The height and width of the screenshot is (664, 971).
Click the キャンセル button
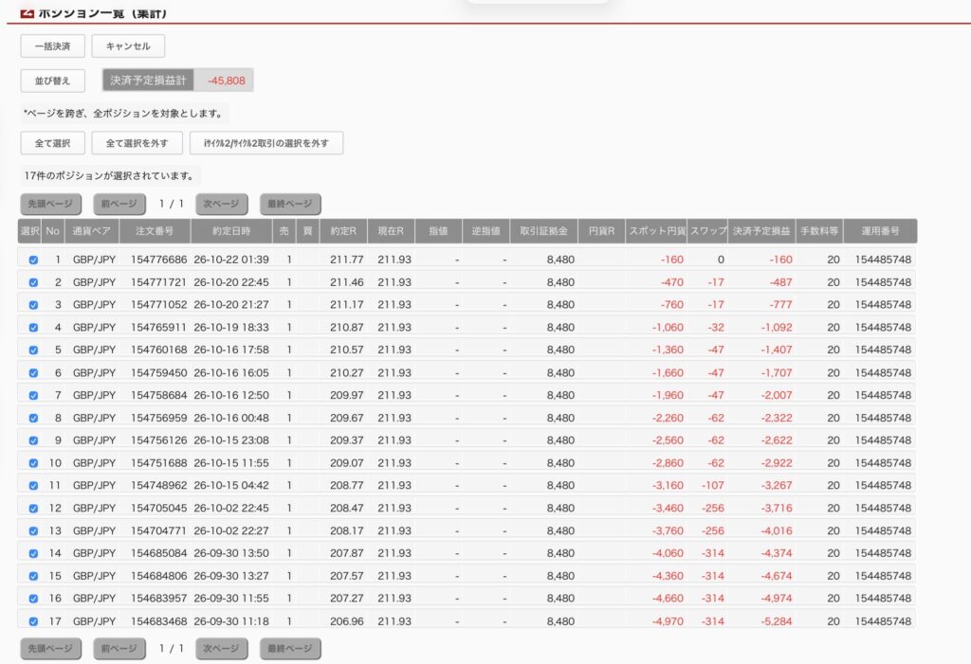point(128,46)
